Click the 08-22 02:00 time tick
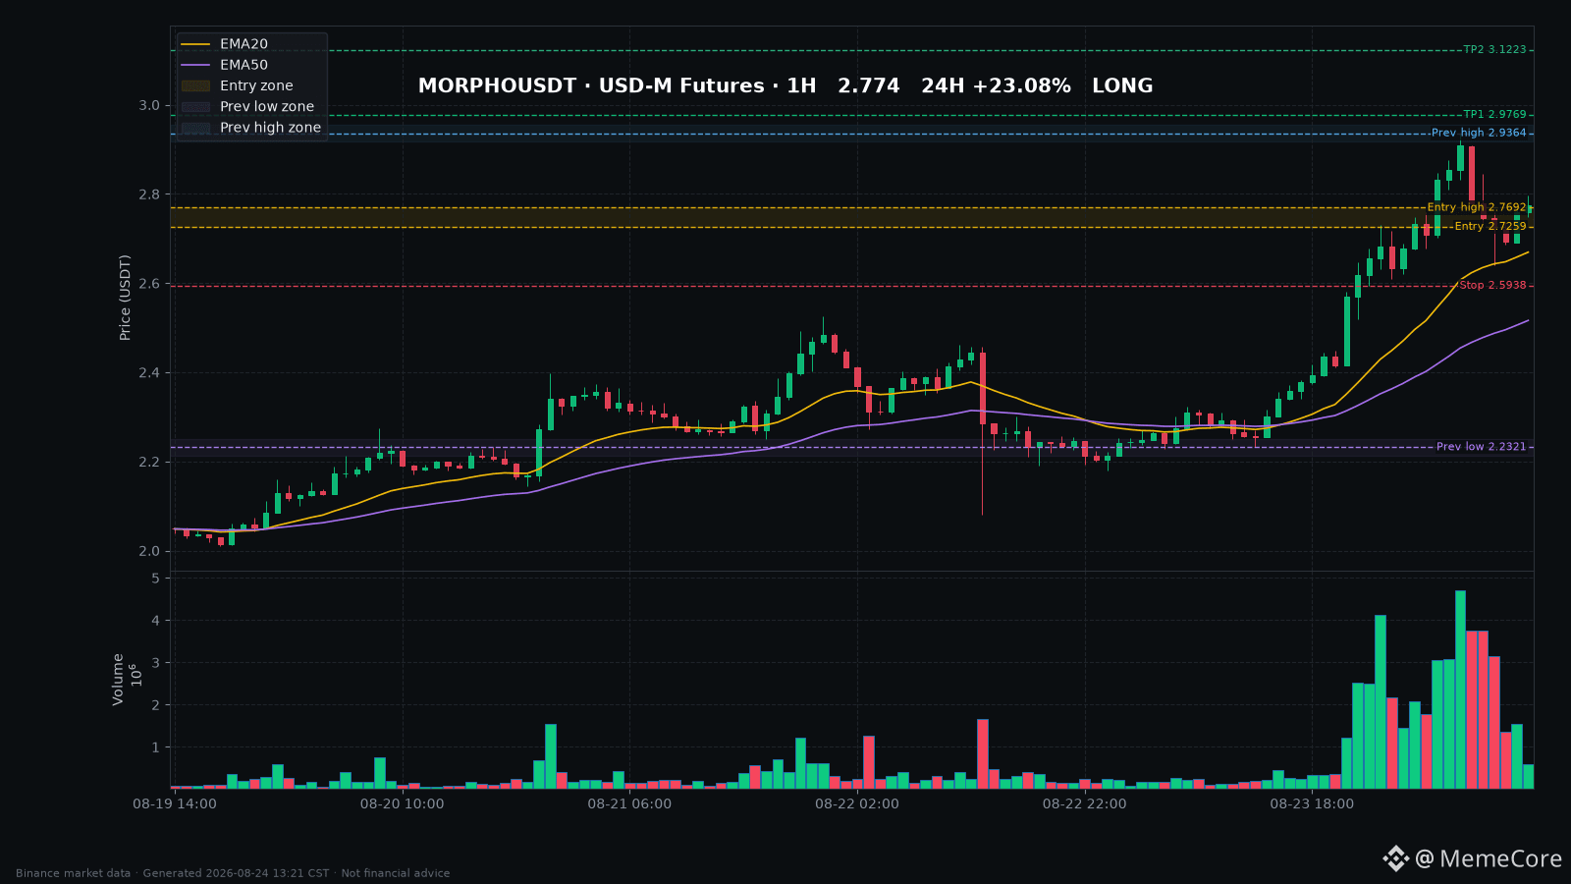Screen dimensions: 1571x884 [x=856, y=804]
